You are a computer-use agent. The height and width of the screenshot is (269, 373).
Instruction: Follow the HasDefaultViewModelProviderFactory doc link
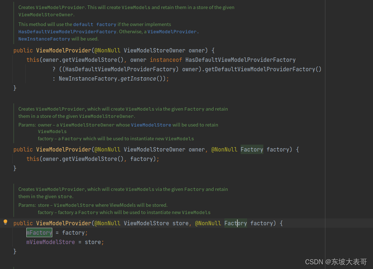67,32
